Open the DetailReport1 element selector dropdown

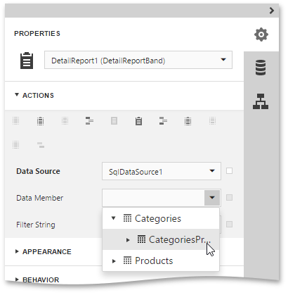click(138, 60)
